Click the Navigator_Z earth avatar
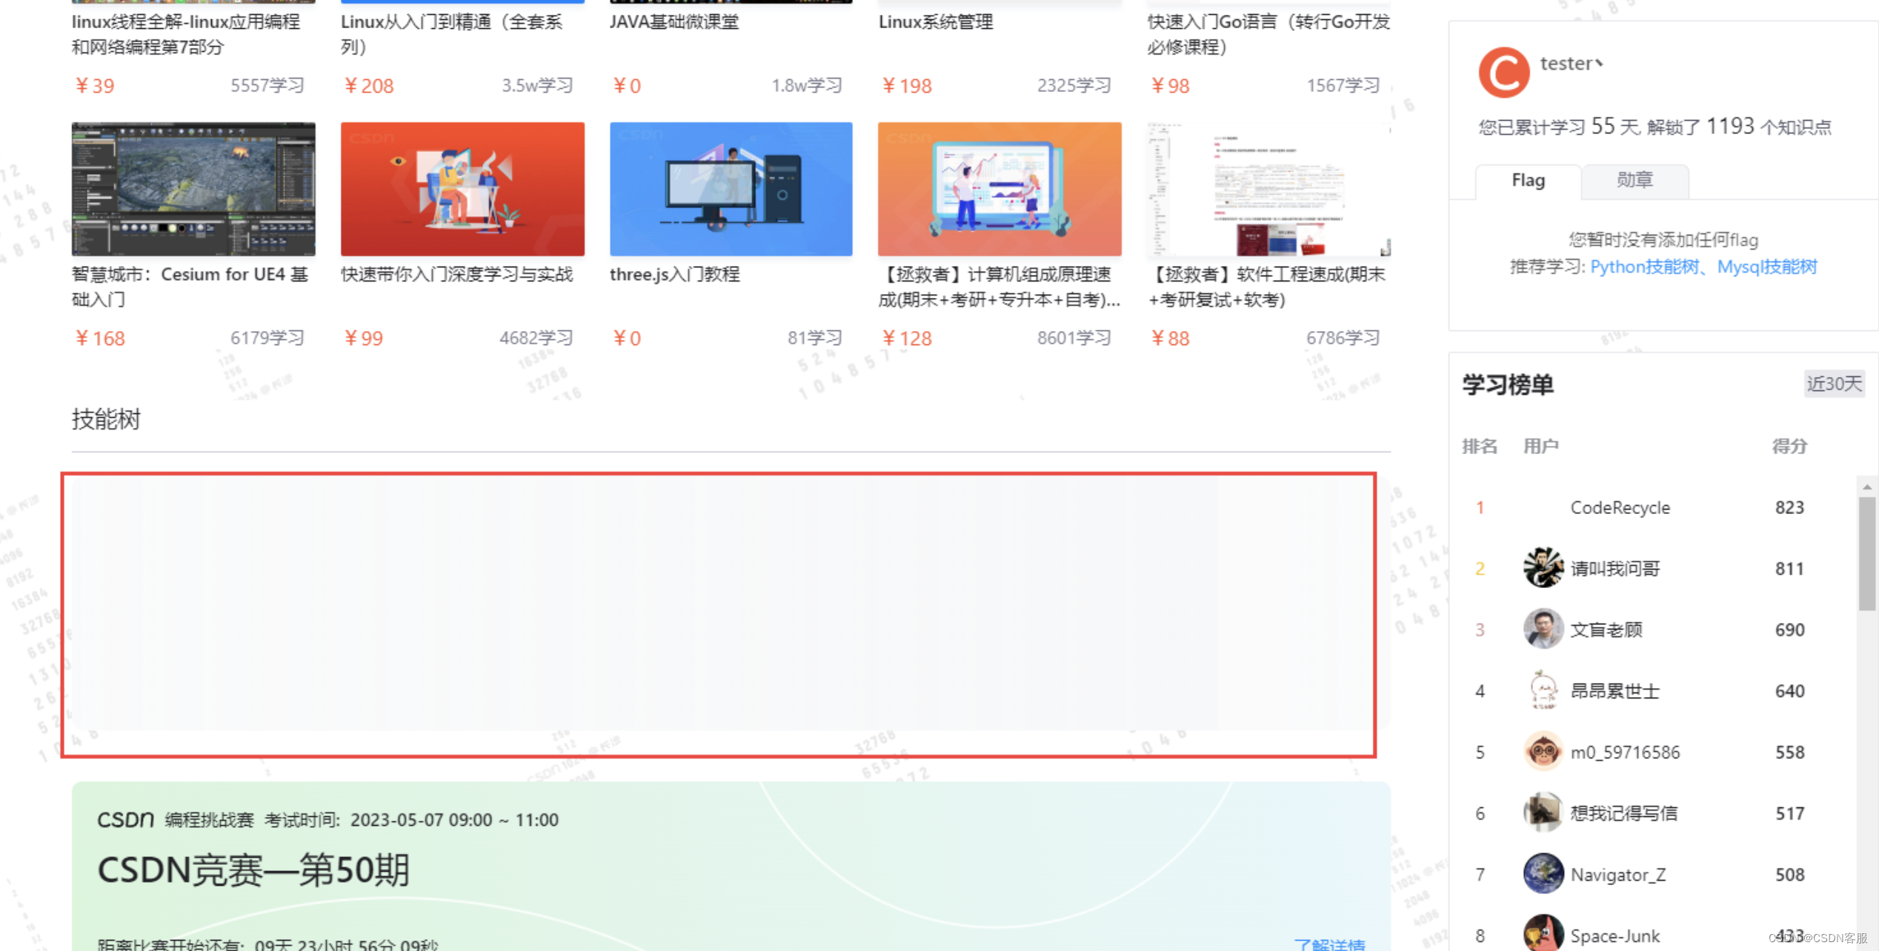The image size is (1879, 951). (1543, 874)
